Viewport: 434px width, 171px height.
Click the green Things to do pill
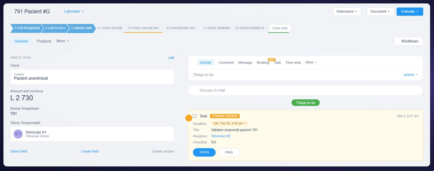pos(305,102)
